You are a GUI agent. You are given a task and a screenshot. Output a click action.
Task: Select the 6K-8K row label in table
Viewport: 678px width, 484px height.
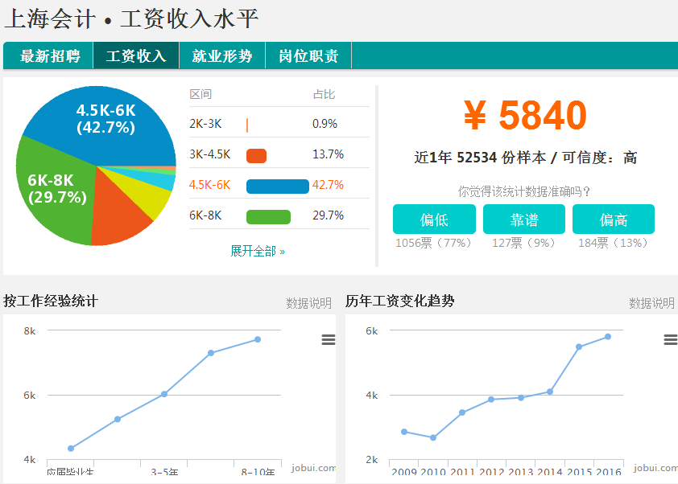(205, 215)
